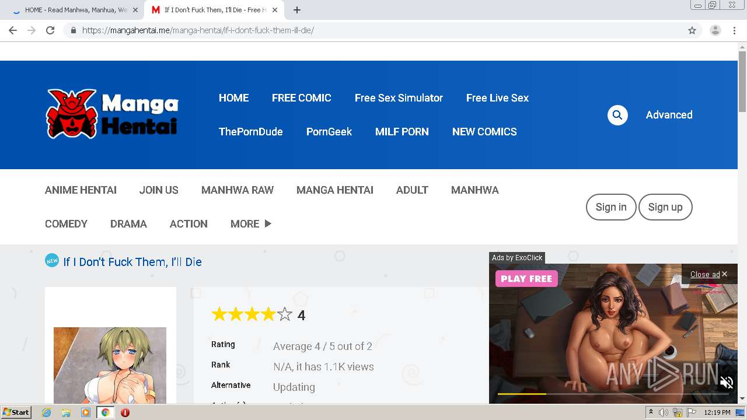Click Close ad on the video ad
This screenshot has width=747, height=420.
click(x=708, y=274)
